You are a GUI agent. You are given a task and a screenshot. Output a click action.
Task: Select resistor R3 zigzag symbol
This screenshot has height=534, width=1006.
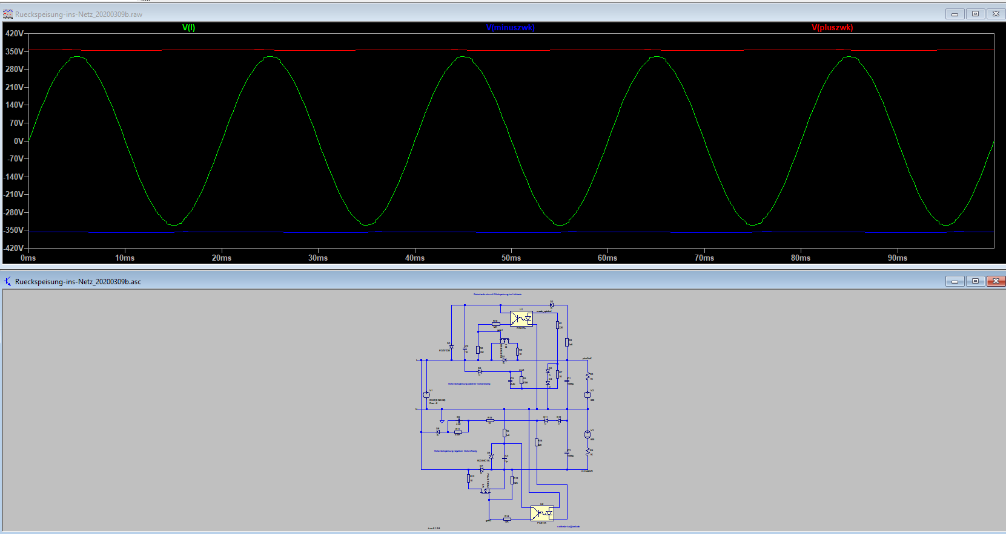pyautogui.click(x=587, y=376)
